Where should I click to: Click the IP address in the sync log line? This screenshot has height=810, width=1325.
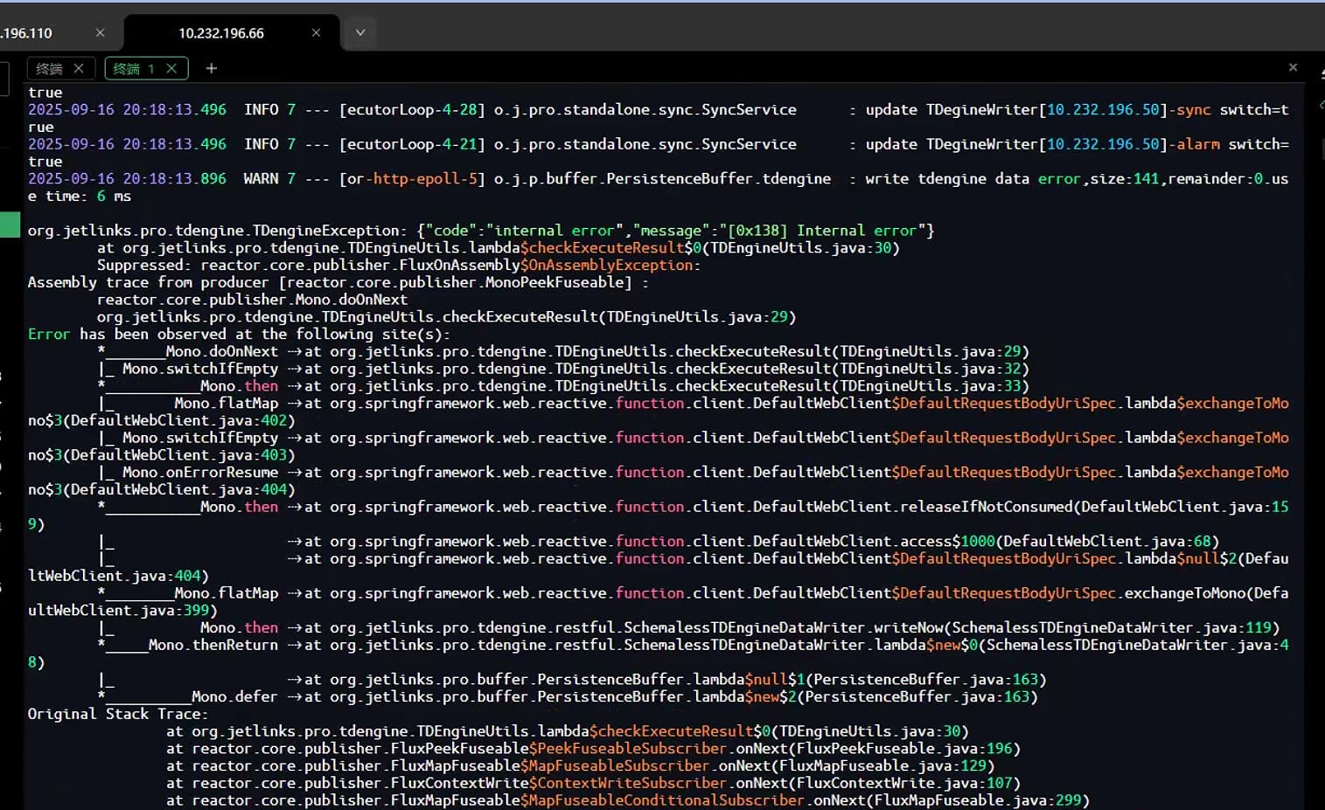[x=1104, y=109]
